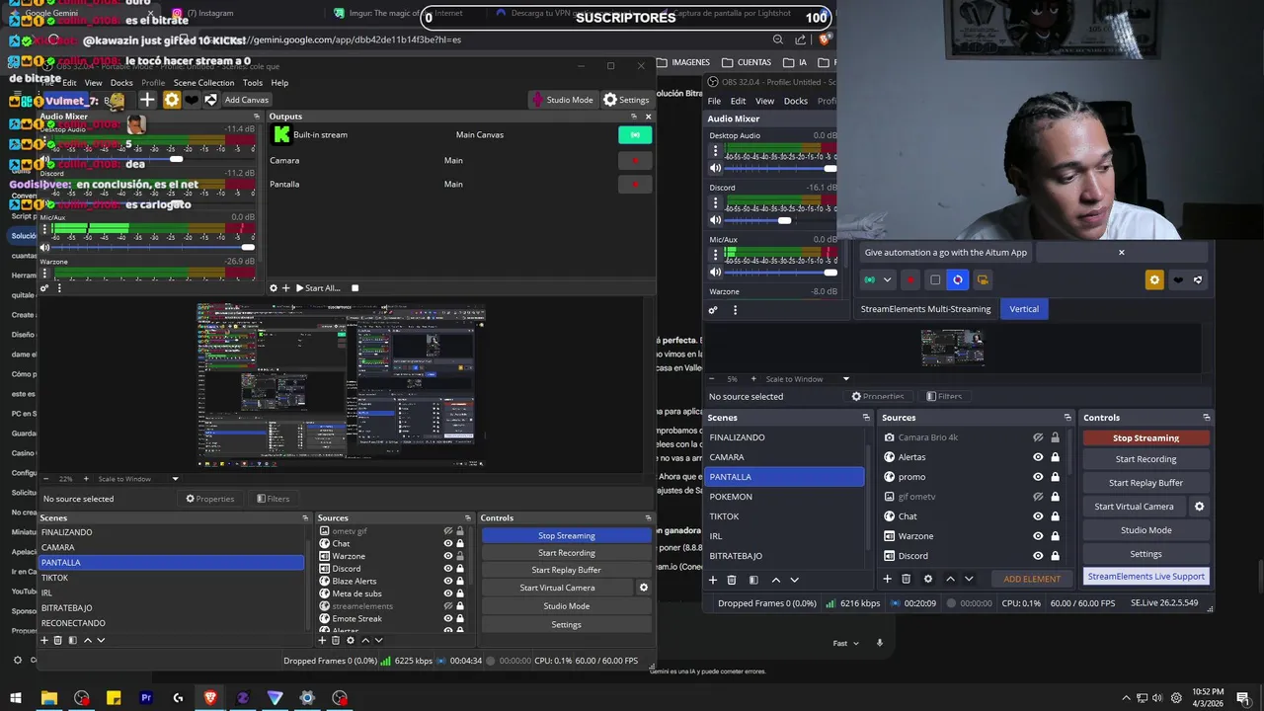Mute Mic/Aux speaker in left Audio Mixer
Viewport: 1264px width, 711px height.
[x=44, y=248]
